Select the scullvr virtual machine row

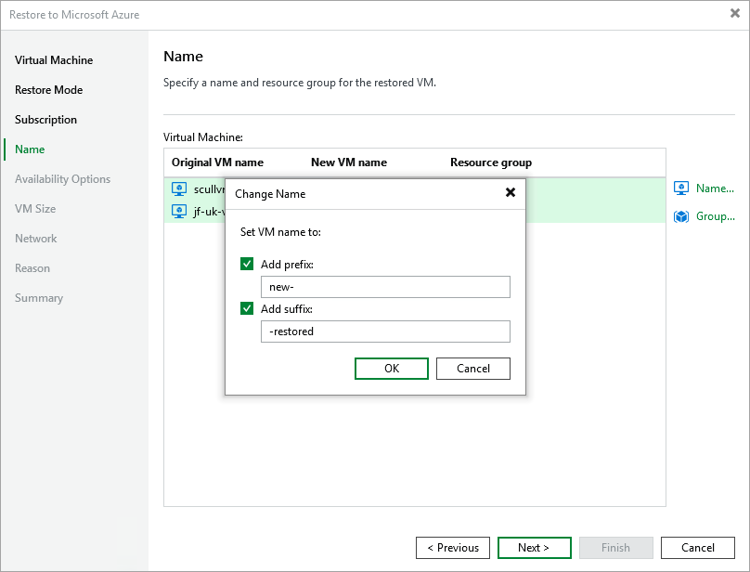pyautogui.click(x=415, y=189)
